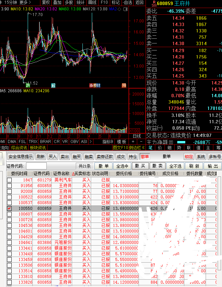
Task: Click the 预 chart event marker
Action: coord(124,85)
